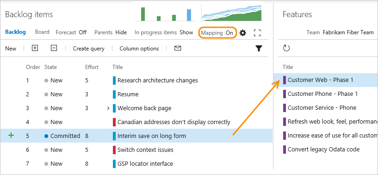Open the cumulative flow diagram
378x175 pixels.
(231, 13)
